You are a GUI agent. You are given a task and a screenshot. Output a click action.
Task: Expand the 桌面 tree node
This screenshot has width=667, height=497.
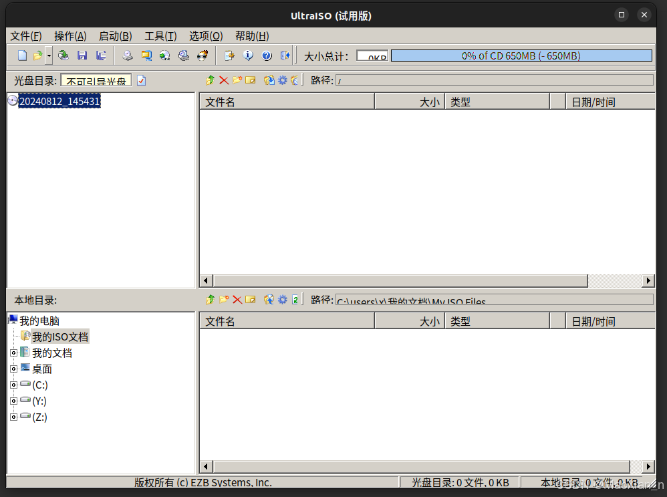click(x=13, y=369)
